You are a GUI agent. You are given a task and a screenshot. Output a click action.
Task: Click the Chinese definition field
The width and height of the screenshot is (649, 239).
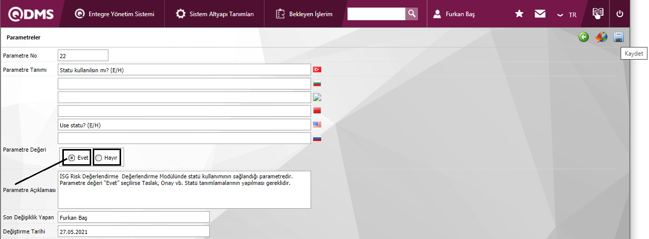[x=184, y=111]
